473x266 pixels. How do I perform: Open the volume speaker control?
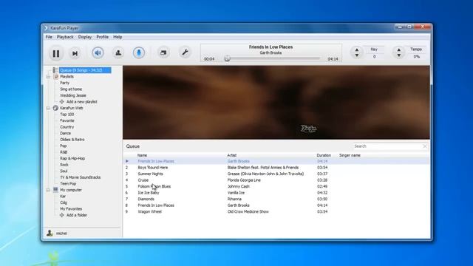[98, 52]
